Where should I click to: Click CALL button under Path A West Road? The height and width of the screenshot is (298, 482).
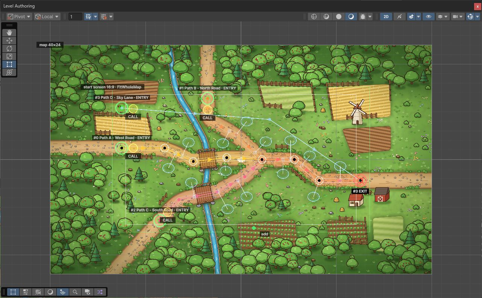133,156
